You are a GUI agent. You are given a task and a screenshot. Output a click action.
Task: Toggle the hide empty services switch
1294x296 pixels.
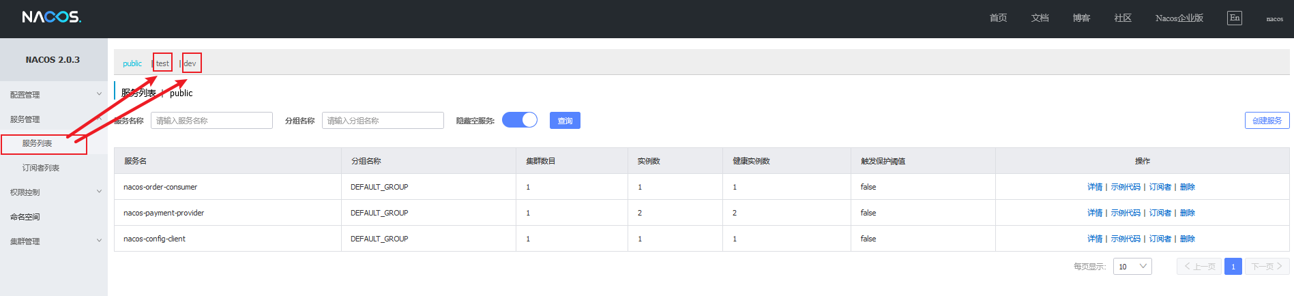coord(520,120)
